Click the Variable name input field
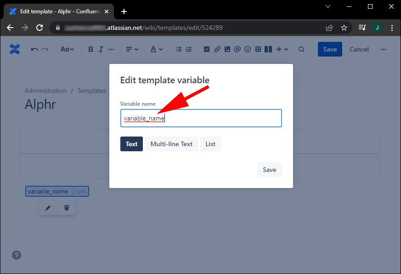The image size is (401, 274). tap(201, 118)
